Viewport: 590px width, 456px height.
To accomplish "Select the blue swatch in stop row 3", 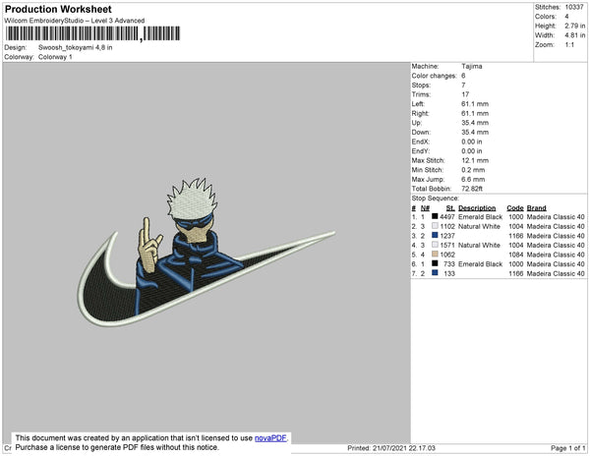I will [435, 235].
